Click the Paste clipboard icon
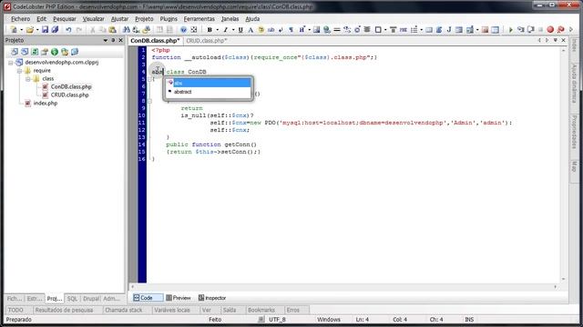Screen dimensions: 583x327 (112, 30)
